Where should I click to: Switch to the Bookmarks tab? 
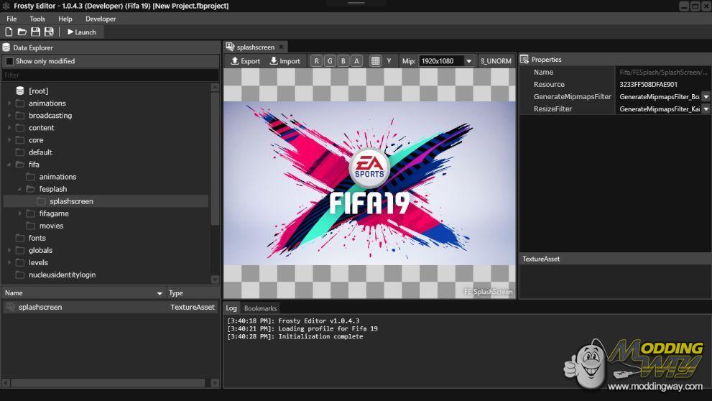(260, 308)
